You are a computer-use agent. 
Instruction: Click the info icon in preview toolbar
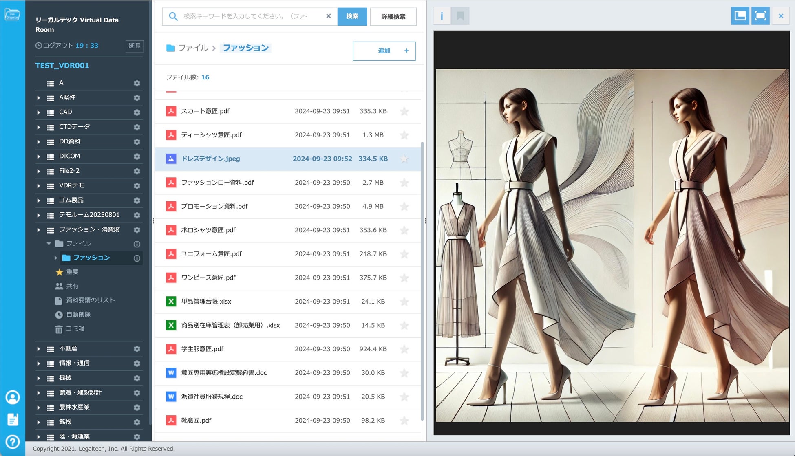[x=442, y=16]
